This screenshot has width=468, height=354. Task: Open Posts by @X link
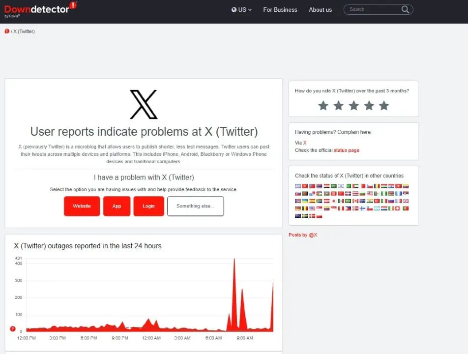pos(303,235)
